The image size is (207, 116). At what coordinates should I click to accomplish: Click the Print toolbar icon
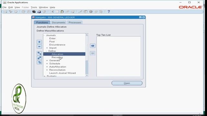coord(39,12)
